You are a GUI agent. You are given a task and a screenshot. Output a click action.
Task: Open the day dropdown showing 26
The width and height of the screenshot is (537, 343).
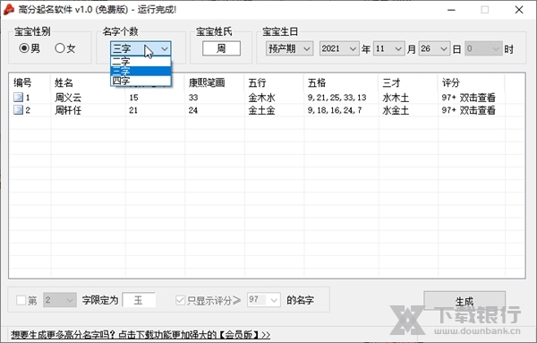pyautogui.click(x=434, y=48)
